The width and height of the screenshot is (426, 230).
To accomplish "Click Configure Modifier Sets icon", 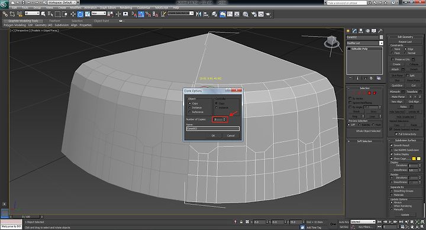I will tap(379, 78).
